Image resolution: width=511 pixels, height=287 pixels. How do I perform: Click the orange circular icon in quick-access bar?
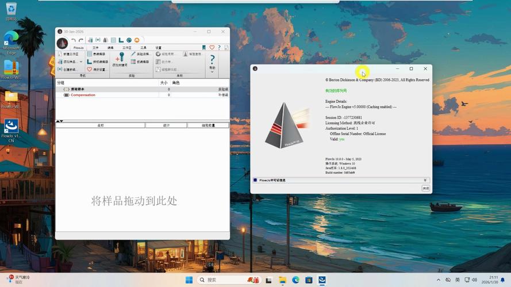[x=137, y=40]
